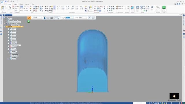Click the Save icon in quick access toolbar
Viewport: 185px width, 104px height.
point(5,1)
